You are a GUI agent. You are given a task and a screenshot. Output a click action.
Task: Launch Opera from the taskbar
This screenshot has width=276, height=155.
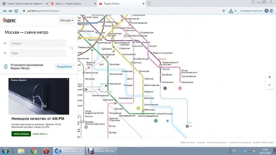point(46,151)
